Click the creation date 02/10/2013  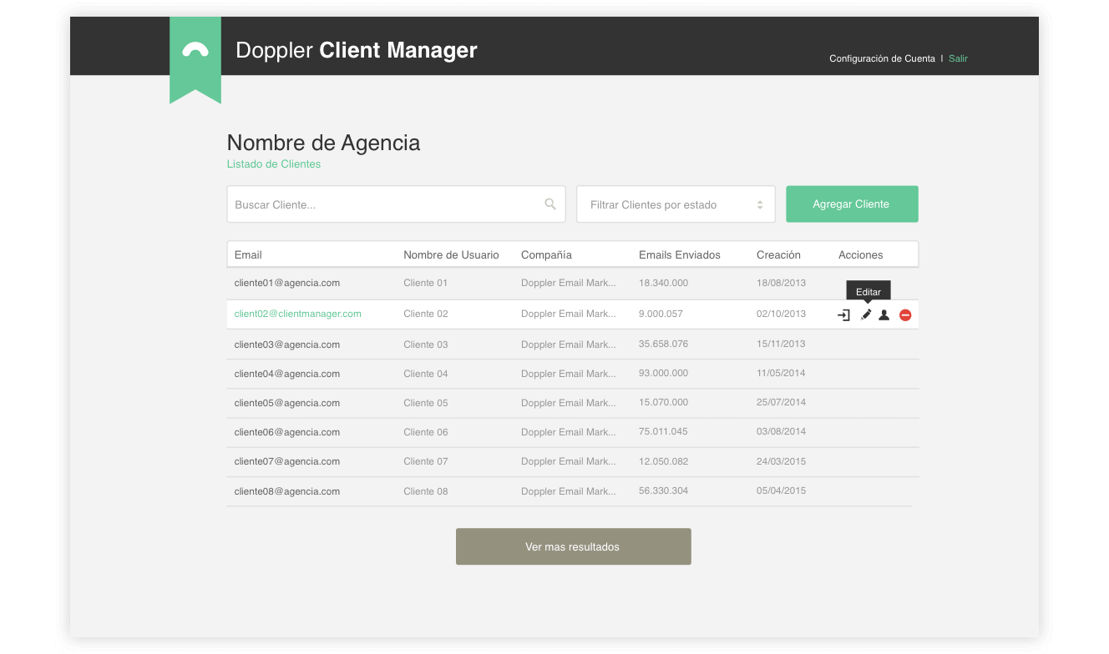[782, 314]
